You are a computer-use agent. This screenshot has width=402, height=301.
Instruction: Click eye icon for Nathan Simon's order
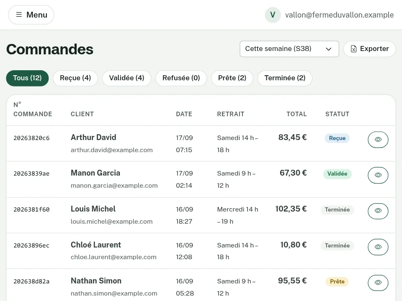(x=378, y=283)
